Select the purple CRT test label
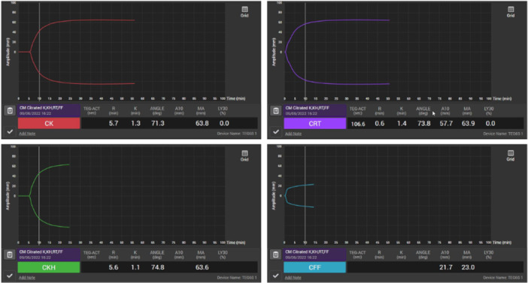 point(315,123)
